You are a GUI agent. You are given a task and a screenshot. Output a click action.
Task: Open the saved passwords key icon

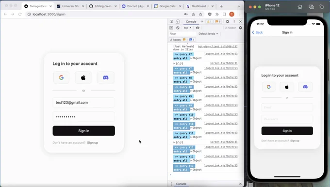186,14
